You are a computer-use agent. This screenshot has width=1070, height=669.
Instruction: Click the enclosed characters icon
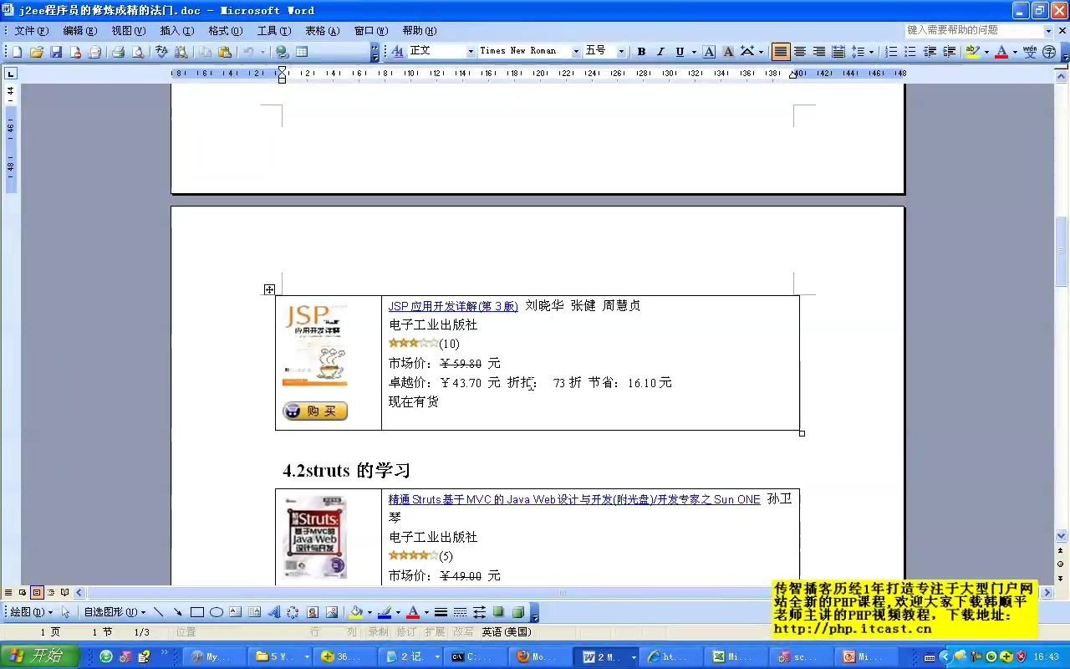[1049, 52]
